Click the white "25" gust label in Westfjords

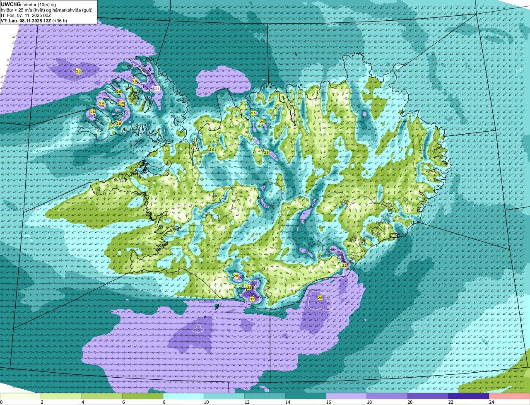[157, 89]
